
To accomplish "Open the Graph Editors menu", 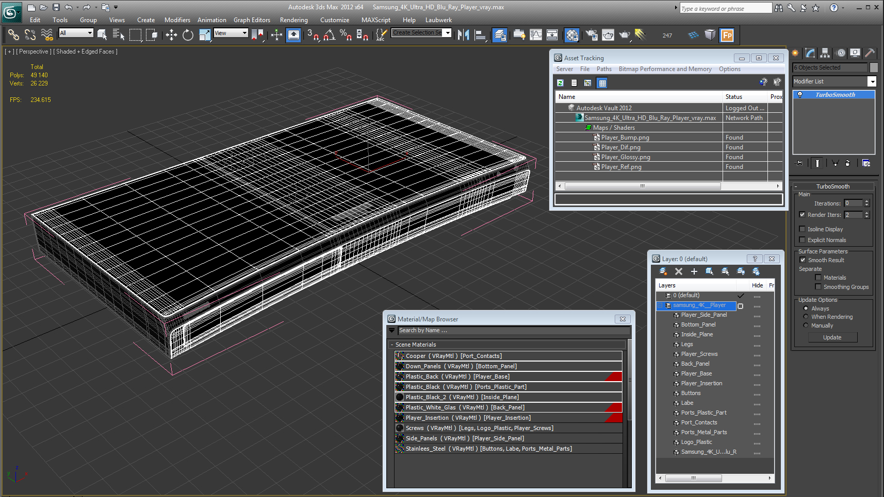I will [252, 20].
